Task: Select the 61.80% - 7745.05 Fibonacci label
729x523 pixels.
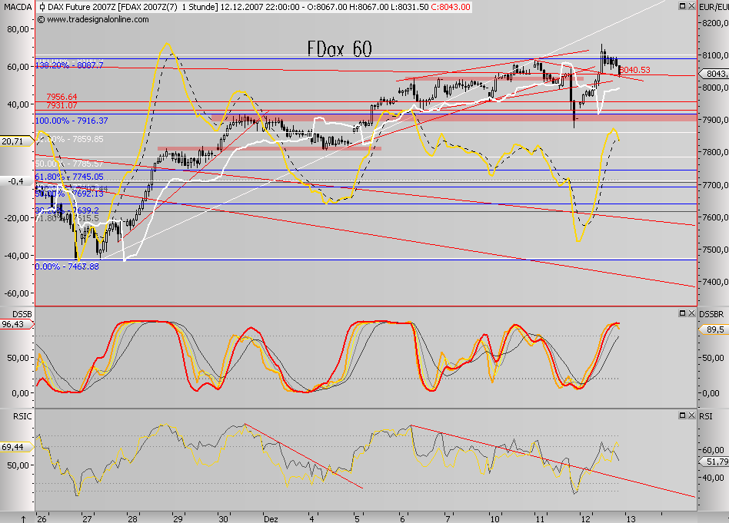Action: [69, 177]
